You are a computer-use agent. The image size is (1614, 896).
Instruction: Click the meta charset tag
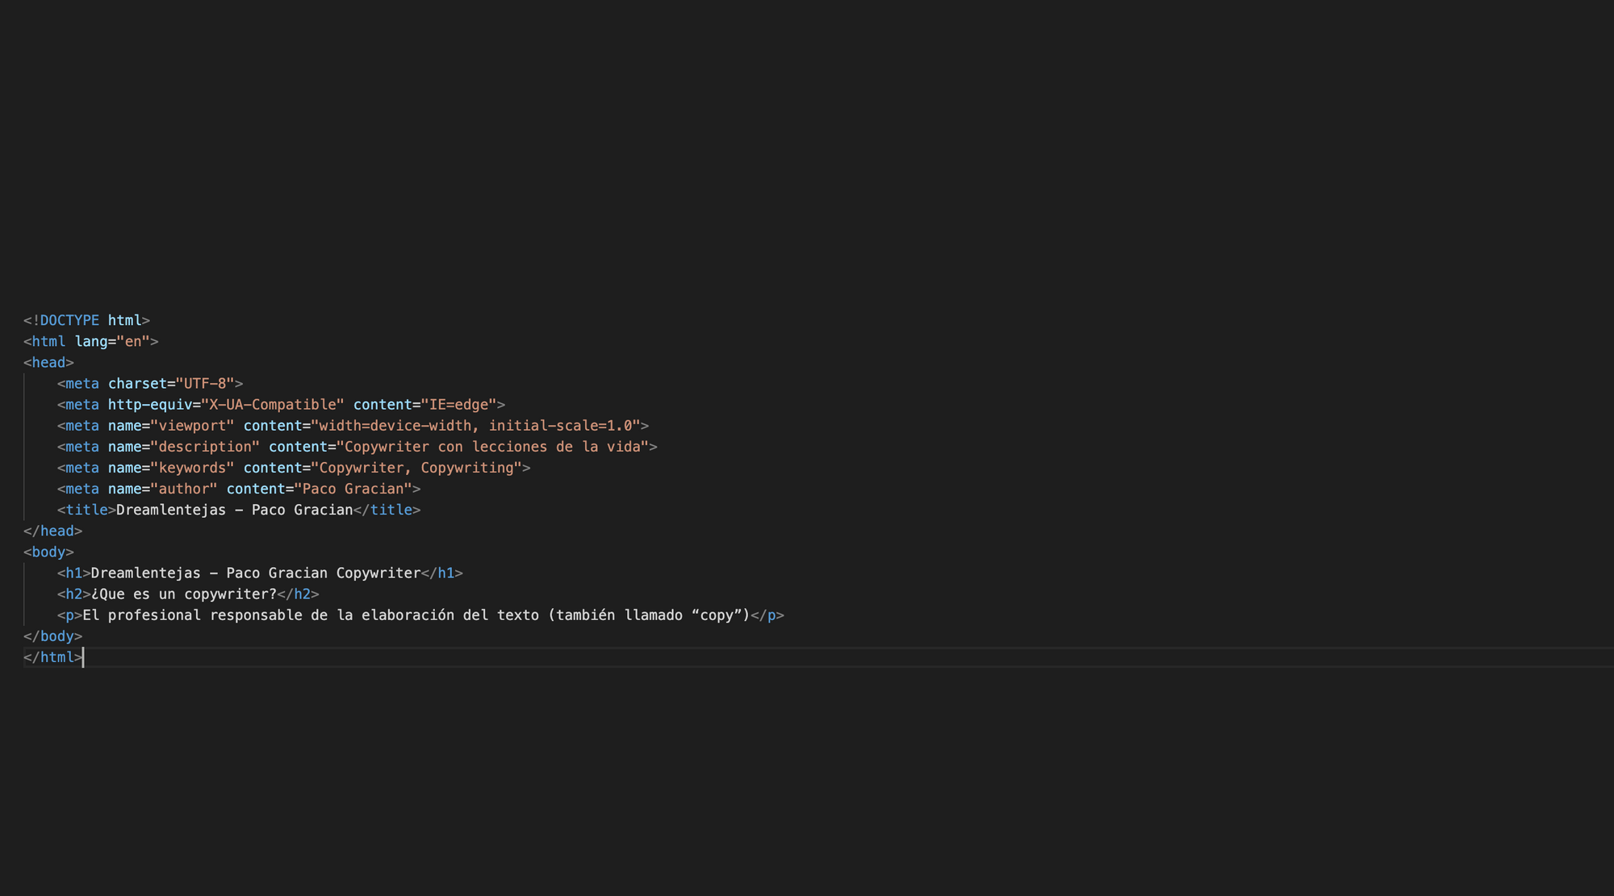(151, 383)
